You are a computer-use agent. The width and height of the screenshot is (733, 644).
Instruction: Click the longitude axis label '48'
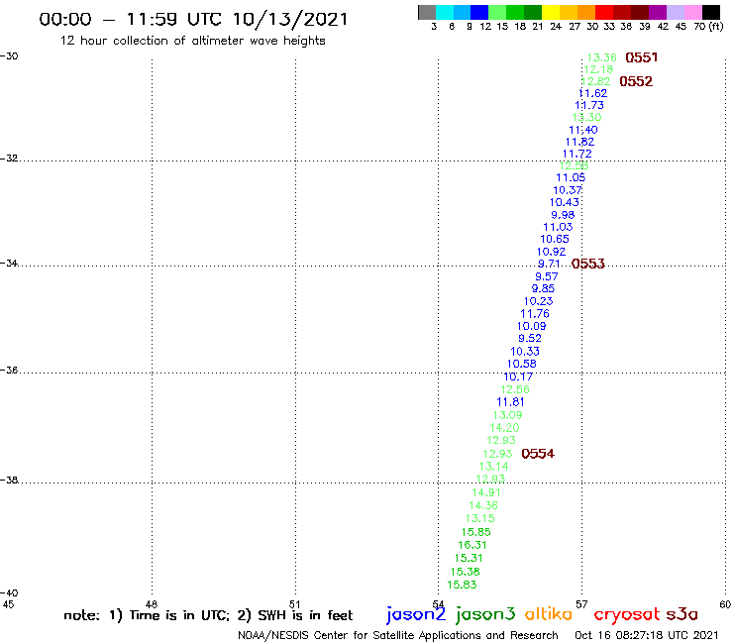tap(152, 604)
